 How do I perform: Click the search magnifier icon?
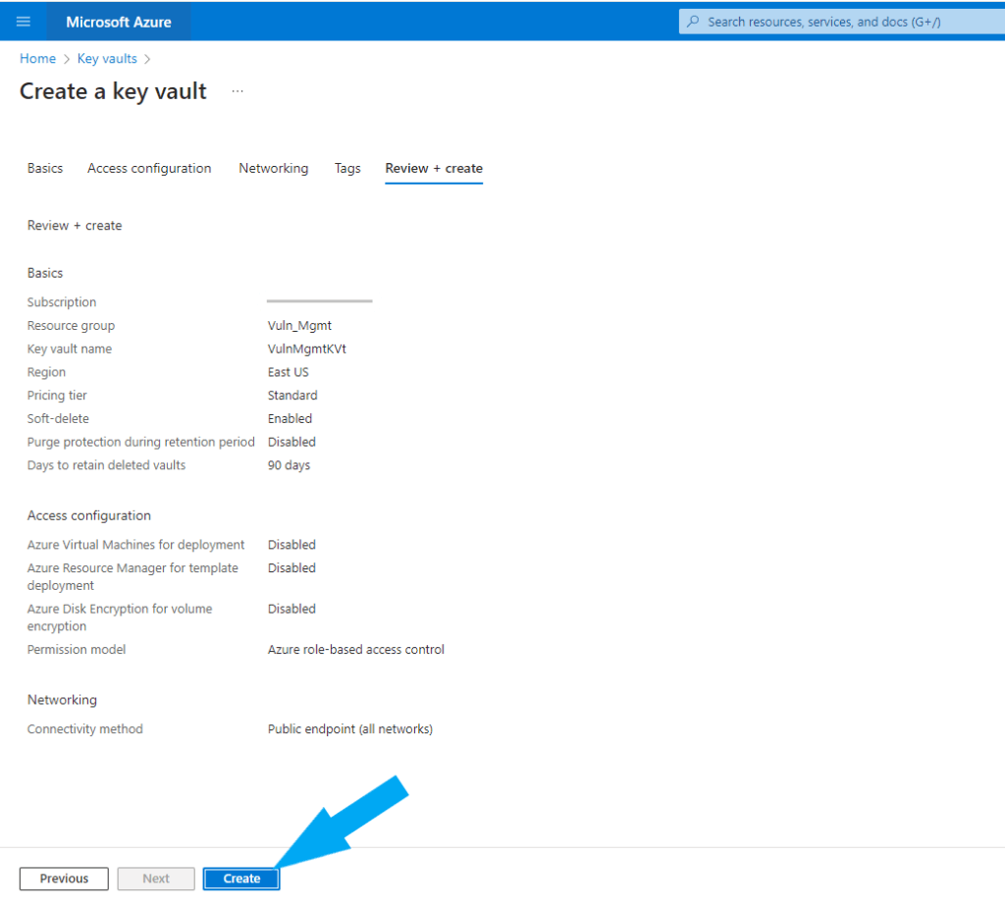[x=693, y=22]
